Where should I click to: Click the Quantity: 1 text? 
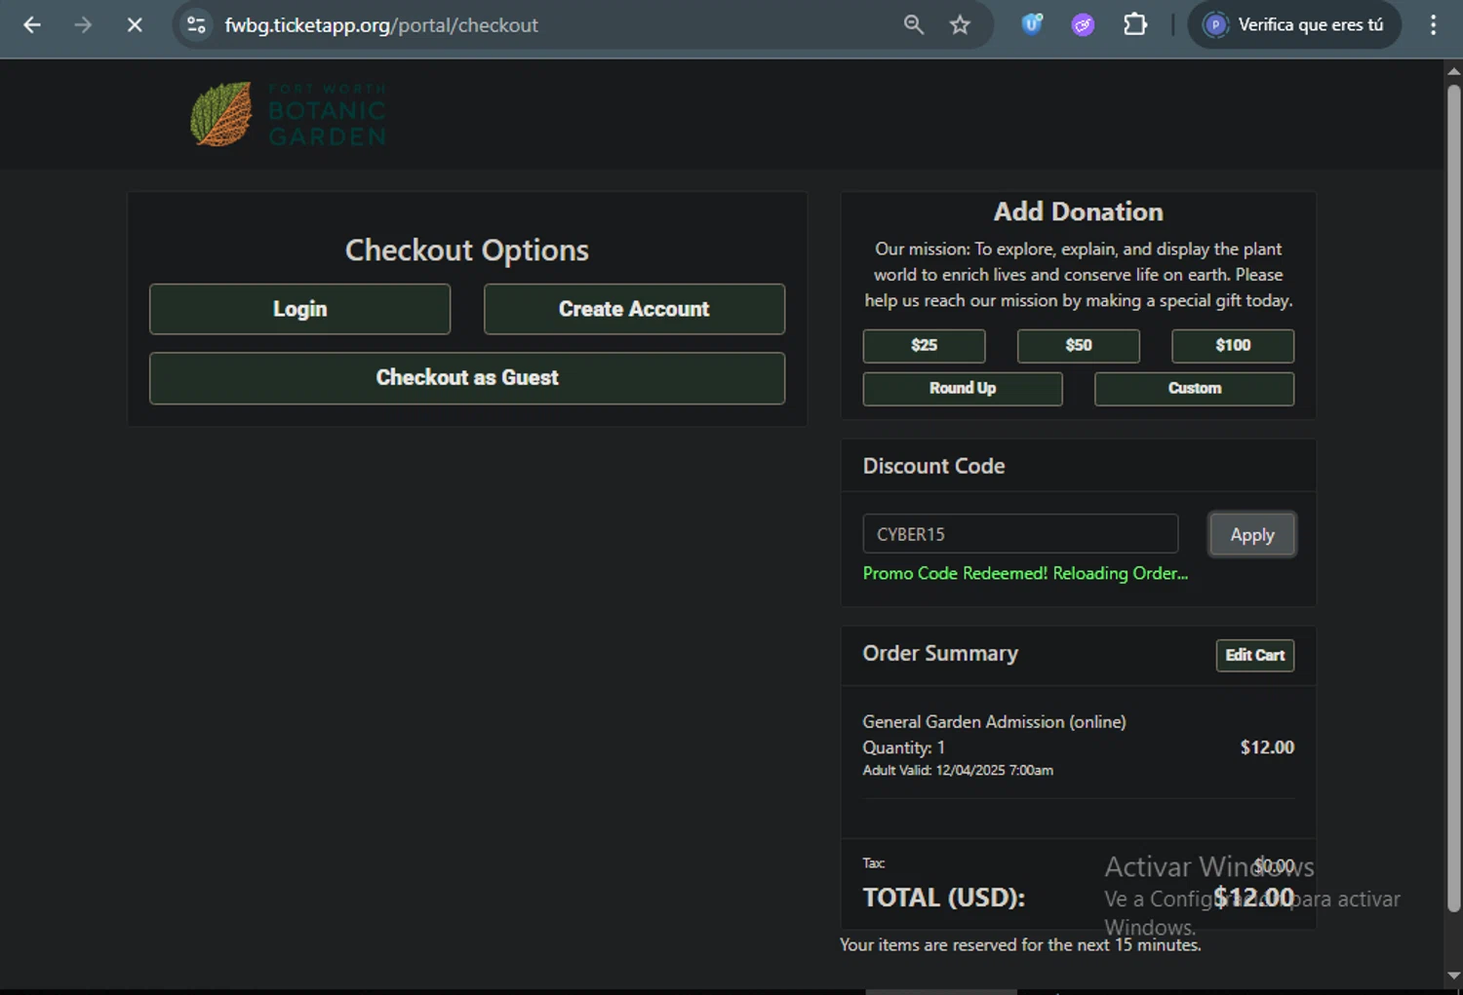coord(903,747)
